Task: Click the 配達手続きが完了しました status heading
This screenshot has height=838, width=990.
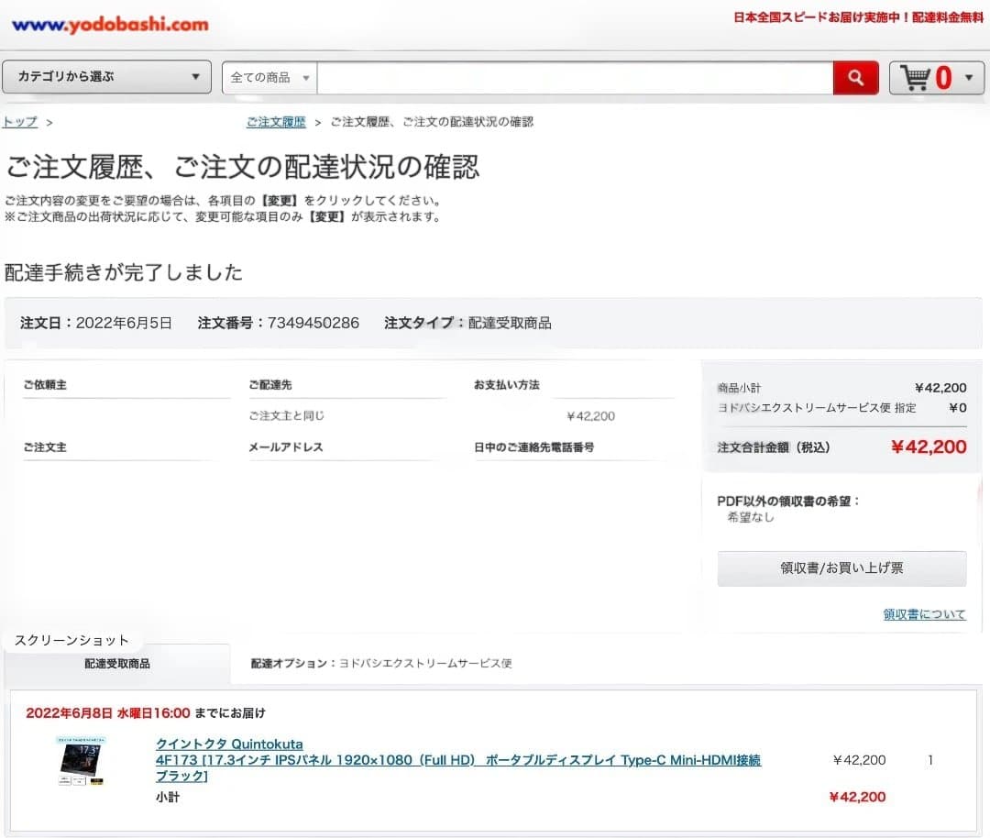Action: tap(124, 272)
